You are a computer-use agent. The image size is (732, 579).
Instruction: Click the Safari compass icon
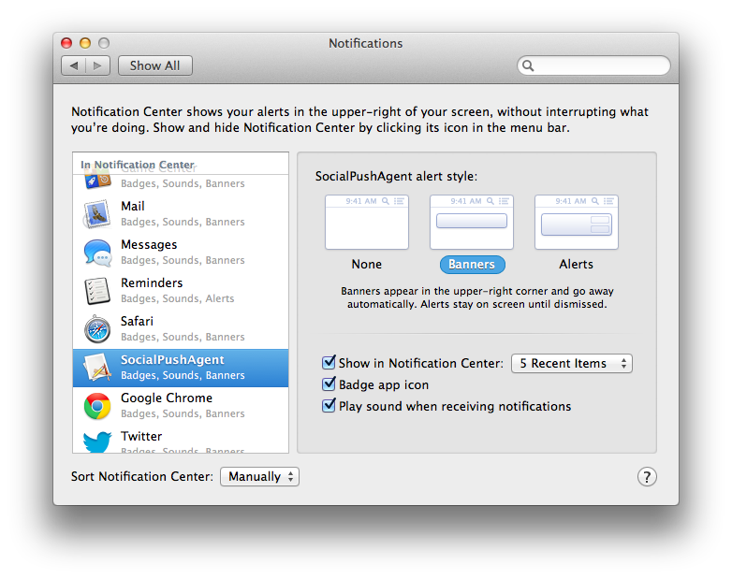pyautogui.click(x=97, y=329)
